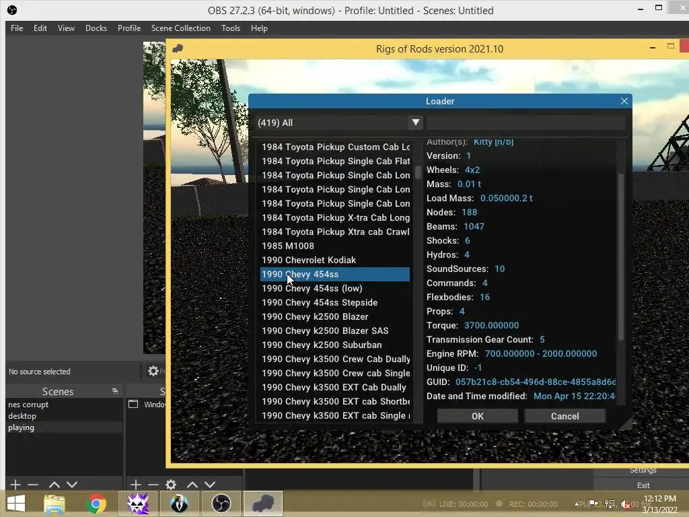This screenshot has height=517, width=689.
Task: Click the Properties gear beside No source selected
Action: pyautogui.click(x=153, y=371)
